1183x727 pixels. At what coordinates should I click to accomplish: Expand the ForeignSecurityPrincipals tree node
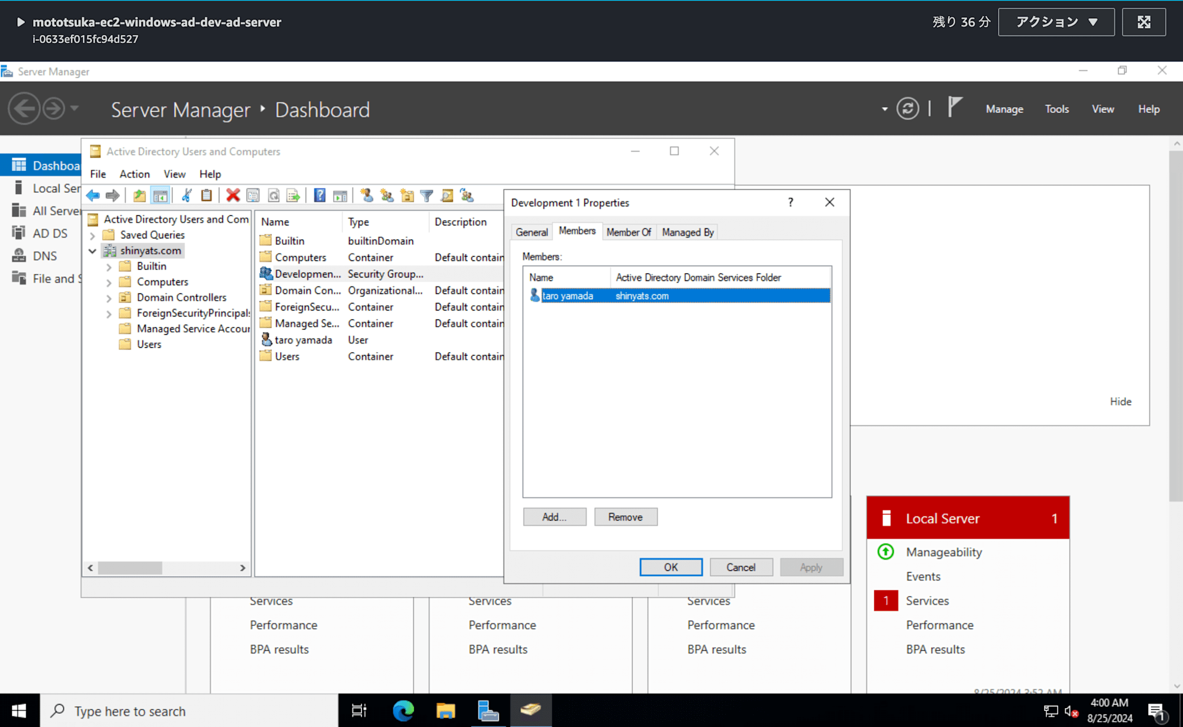coord(109,314)
